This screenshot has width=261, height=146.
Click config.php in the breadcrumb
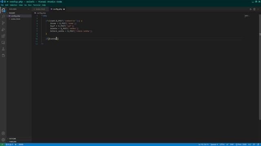coord(41,13)
